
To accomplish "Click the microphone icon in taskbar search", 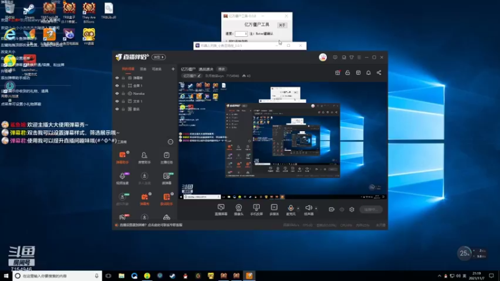I will pyautogui.click(x=97, y=275).
